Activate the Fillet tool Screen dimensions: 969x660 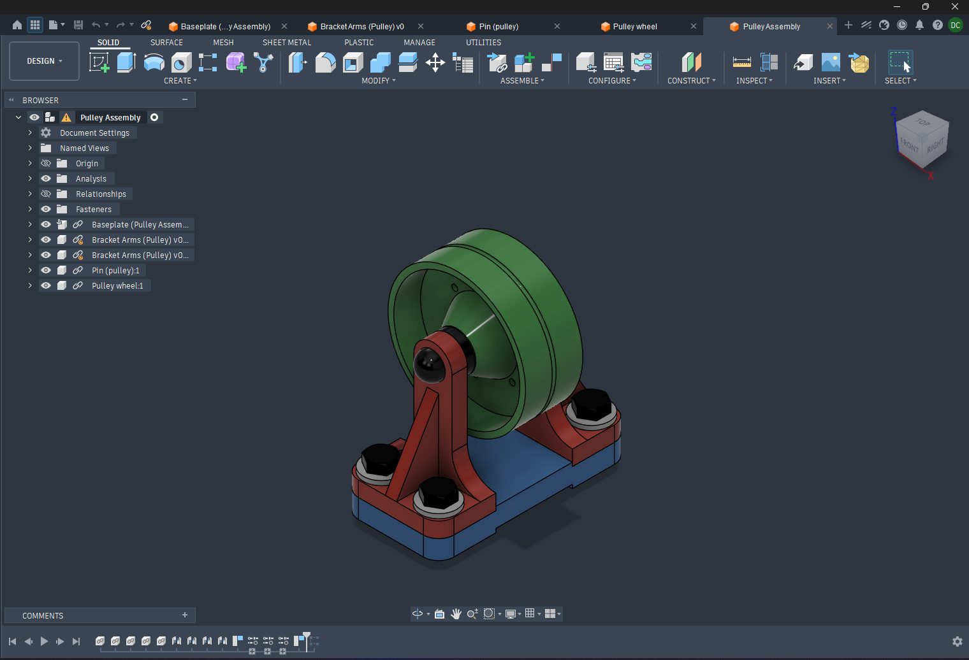pyautogui.click(x=326, y=62)
